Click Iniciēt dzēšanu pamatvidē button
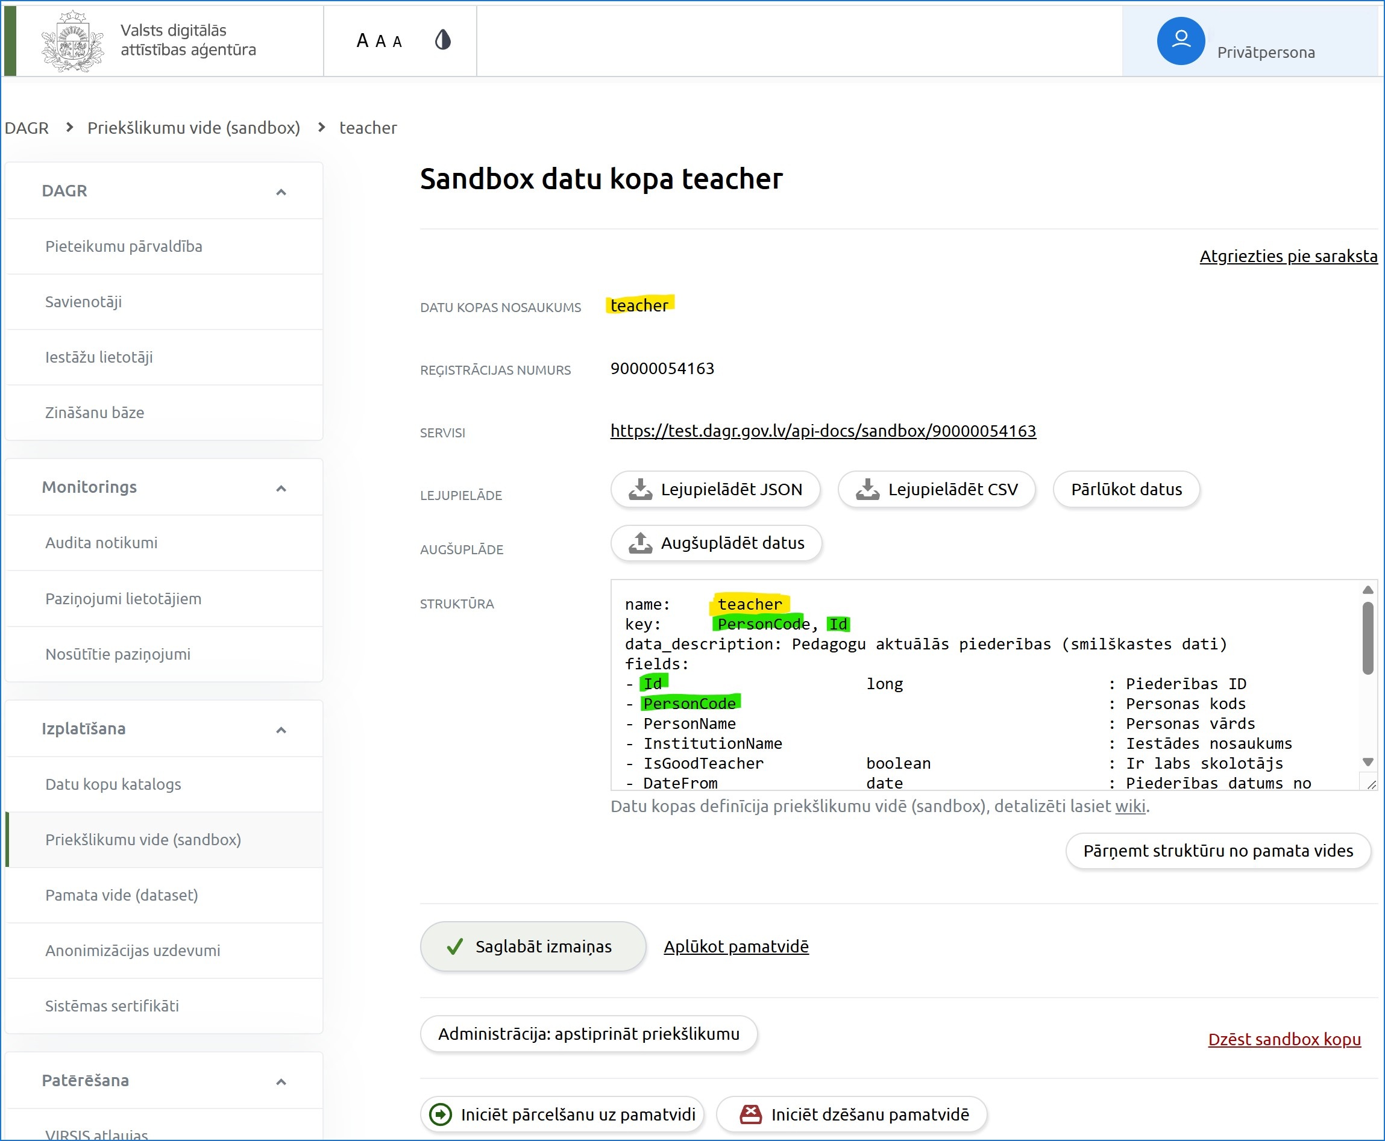Screen dimensions: 1385x1141 coord(852,1114)
